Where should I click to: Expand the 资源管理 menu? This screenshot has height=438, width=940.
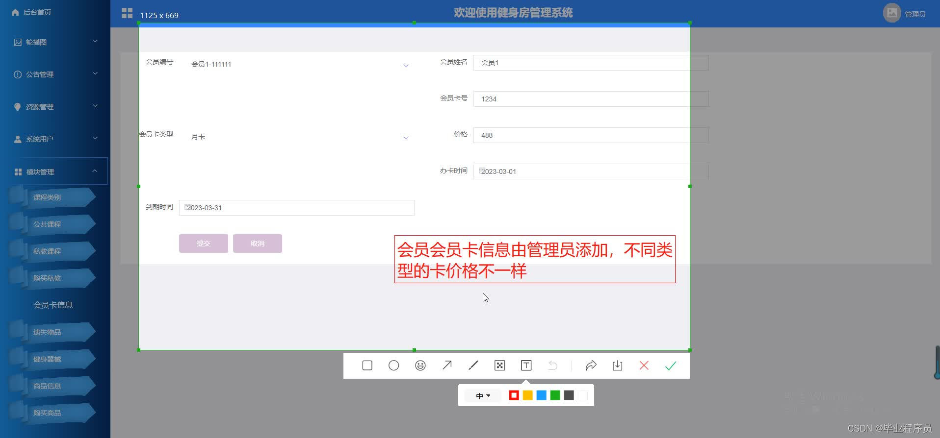(55, 107)
